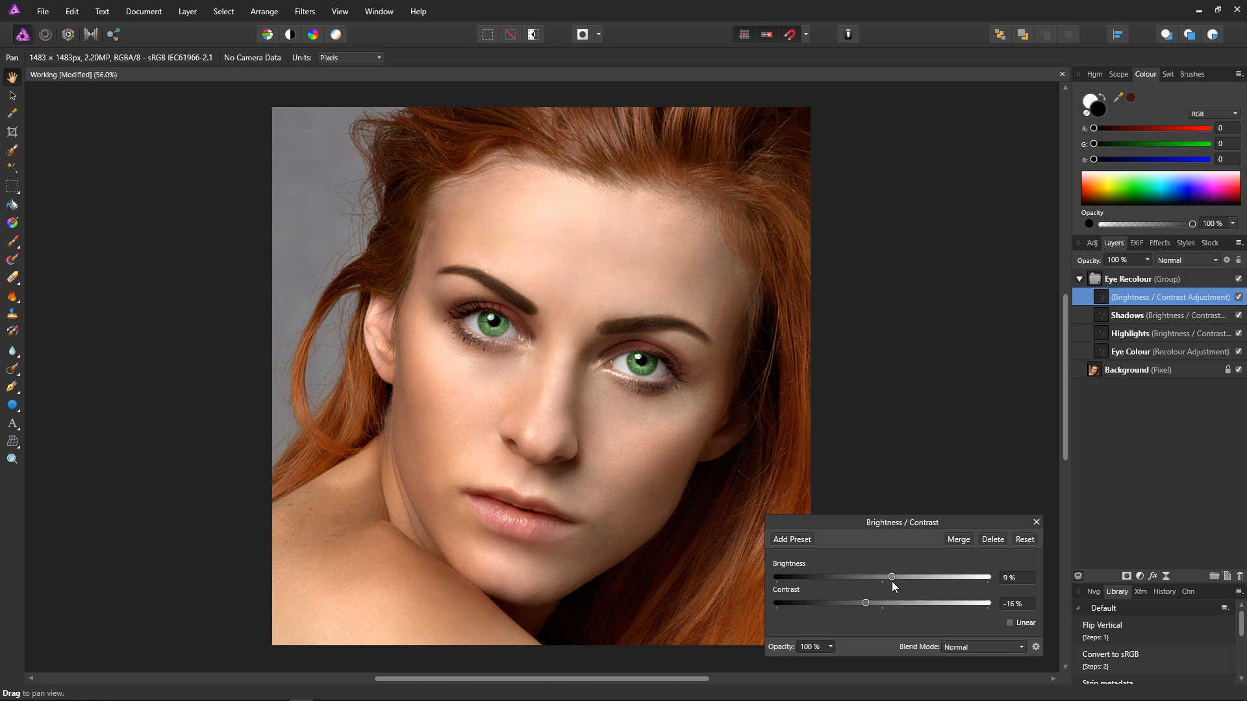This screenshot has width=1247, height=701.
Task: Open the Filters menu
Action: (305, 12)
